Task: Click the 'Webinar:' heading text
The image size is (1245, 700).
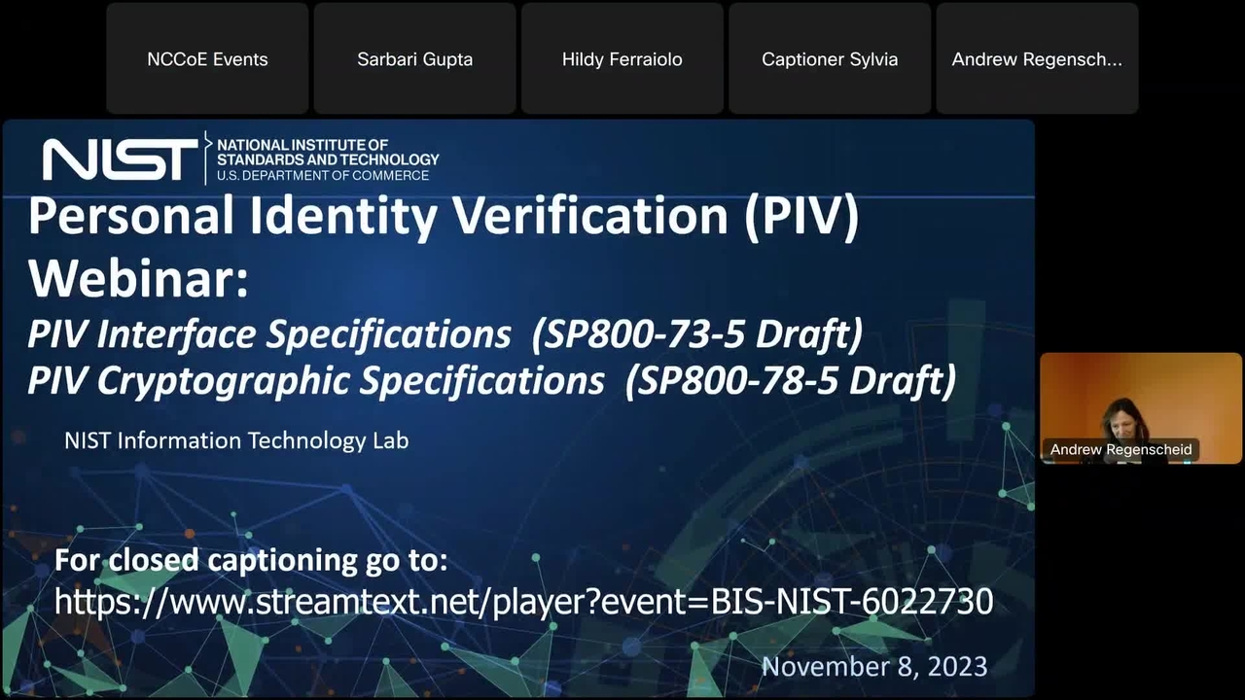Action: [138, 278]
